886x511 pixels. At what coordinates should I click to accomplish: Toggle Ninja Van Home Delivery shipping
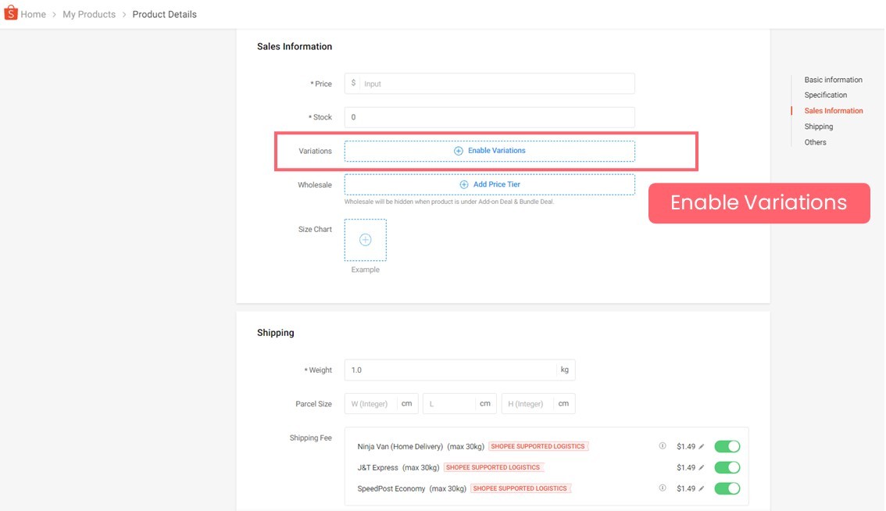(x=727, y=447)
